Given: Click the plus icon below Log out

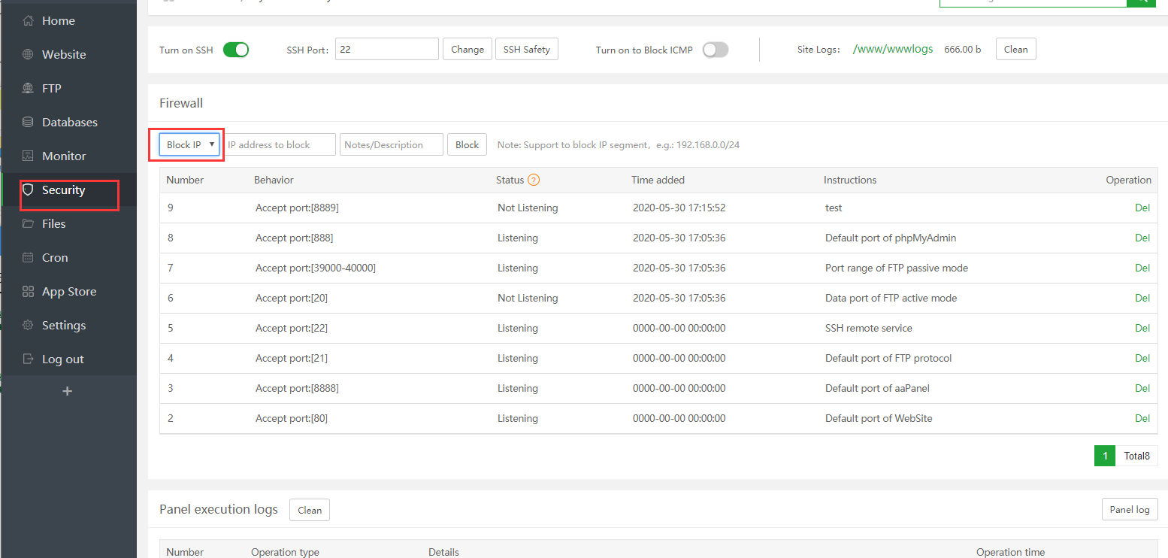Looking at the screenshot, I should 67,391.
